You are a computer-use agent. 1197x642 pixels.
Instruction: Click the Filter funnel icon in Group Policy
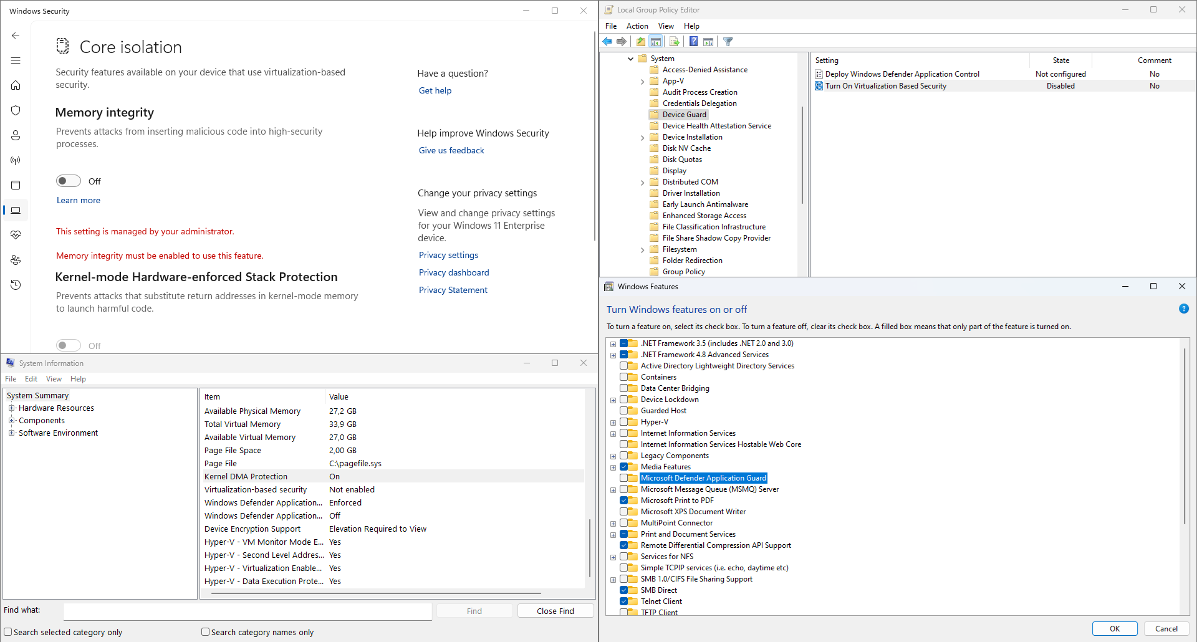click(728, 42)
